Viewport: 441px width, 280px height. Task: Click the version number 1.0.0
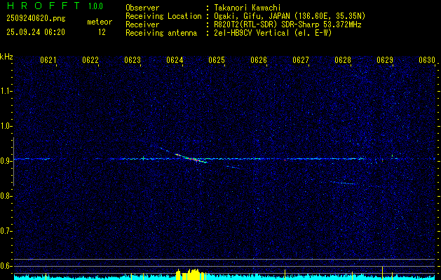pyautogui.click(x=95, y=6)
